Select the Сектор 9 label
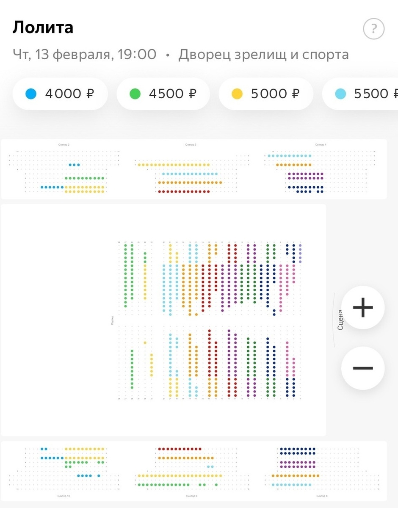This screenshot has width=398, height=508. coord(191,496)
